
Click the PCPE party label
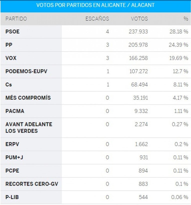tap(12, 171)
